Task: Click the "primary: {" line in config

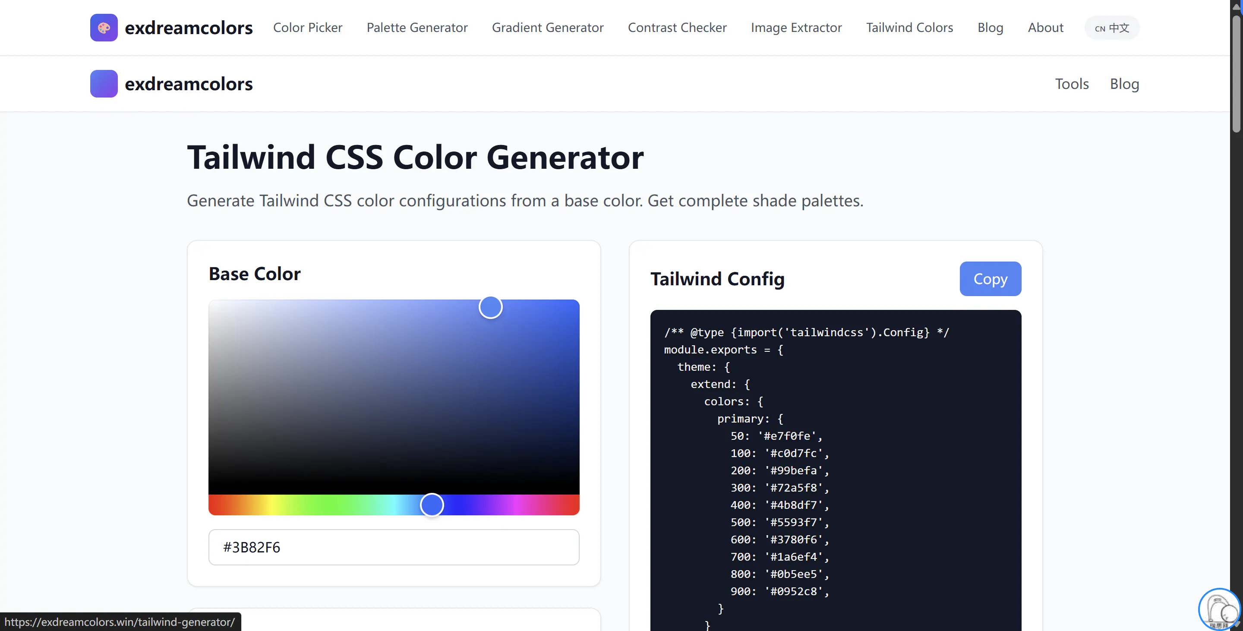Action: 750,419
